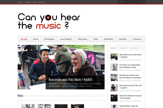Screen dimensions: 163x108
Task: Click the News section heading
Action: [20, 96]
